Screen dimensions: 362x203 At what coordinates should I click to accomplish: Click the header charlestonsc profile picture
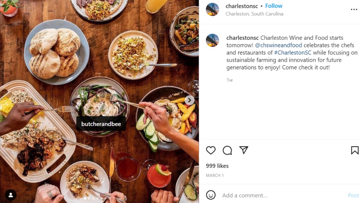pos(212,10)
